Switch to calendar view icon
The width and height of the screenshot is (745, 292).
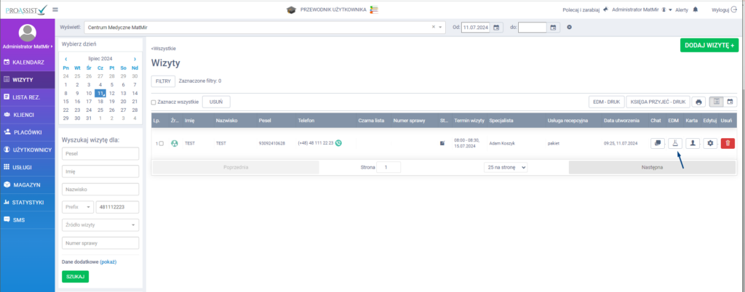click(x=730, y=102)
